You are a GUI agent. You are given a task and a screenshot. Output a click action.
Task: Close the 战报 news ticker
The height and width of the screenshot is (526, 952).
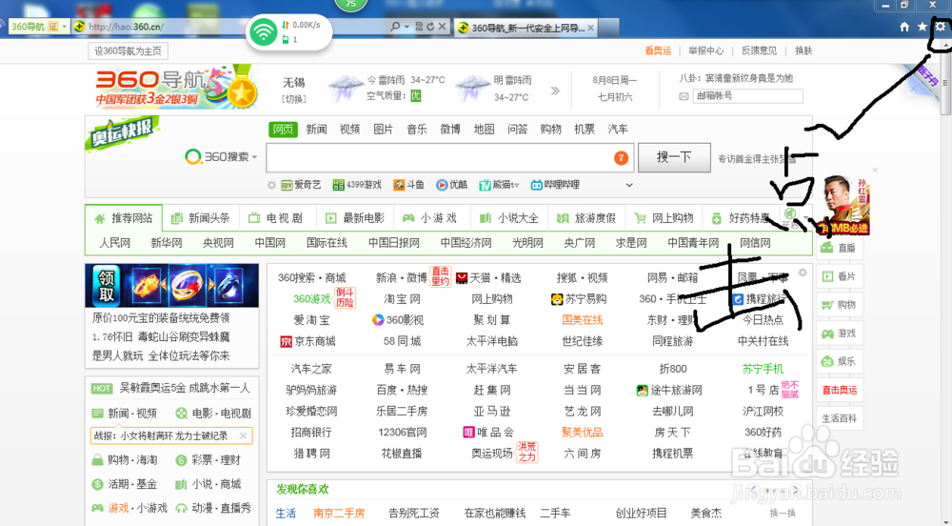[x=243, y=435]
